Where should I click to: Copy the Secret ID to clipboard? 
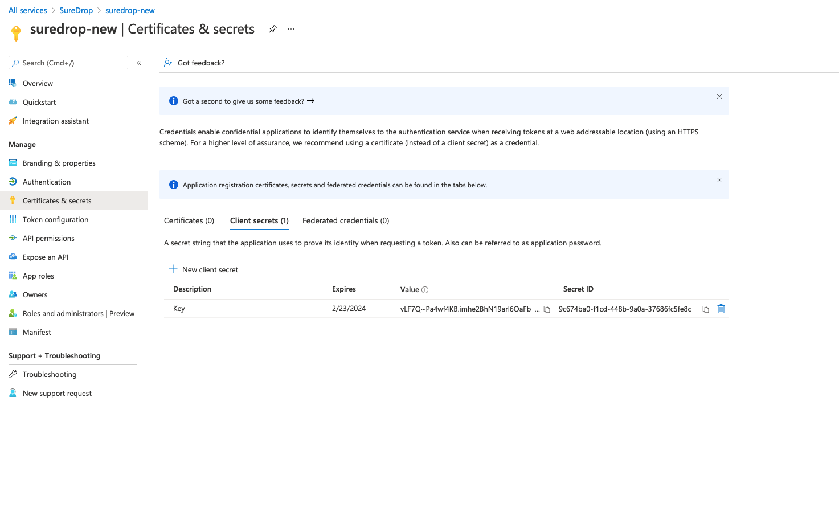point(706,309)
